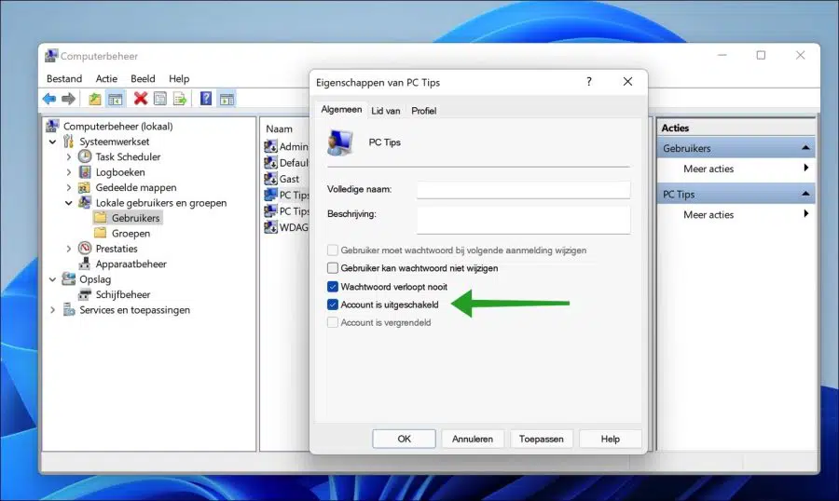Select the Task Scheduler clock icon

point(85,156)
